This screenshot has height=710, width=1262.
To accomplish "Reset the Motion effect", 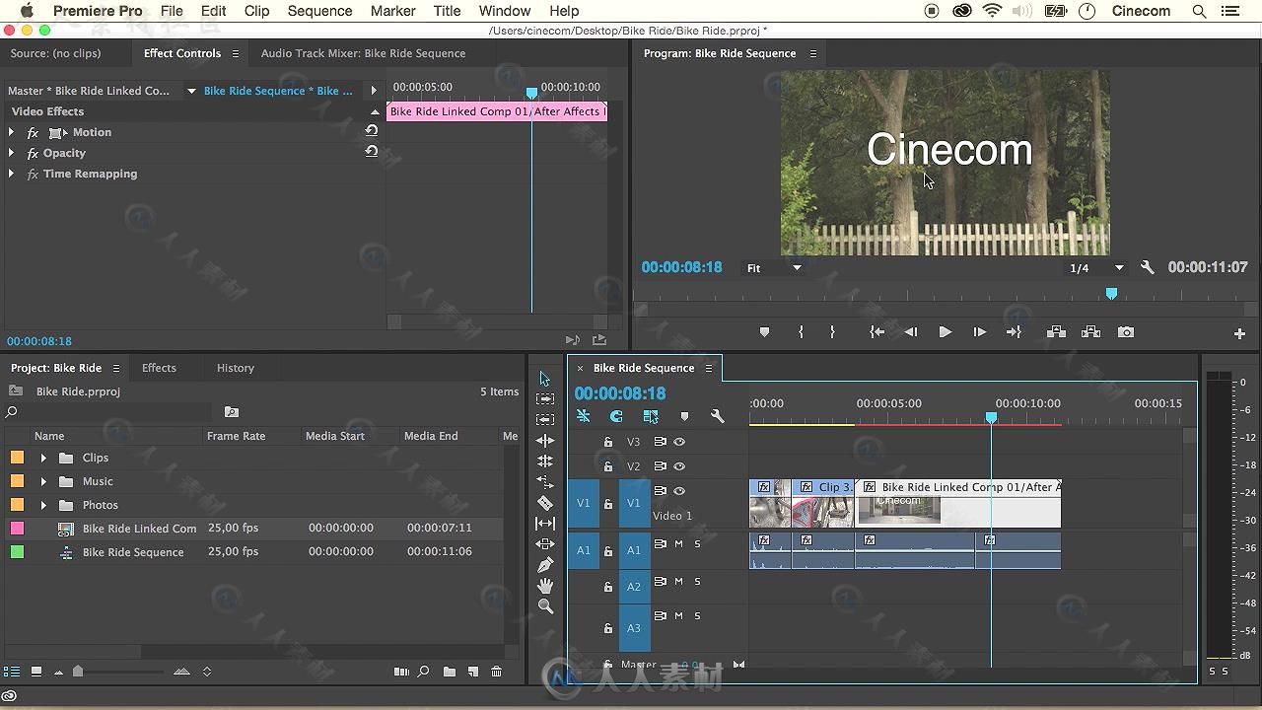I will click(x=372, y=131).
